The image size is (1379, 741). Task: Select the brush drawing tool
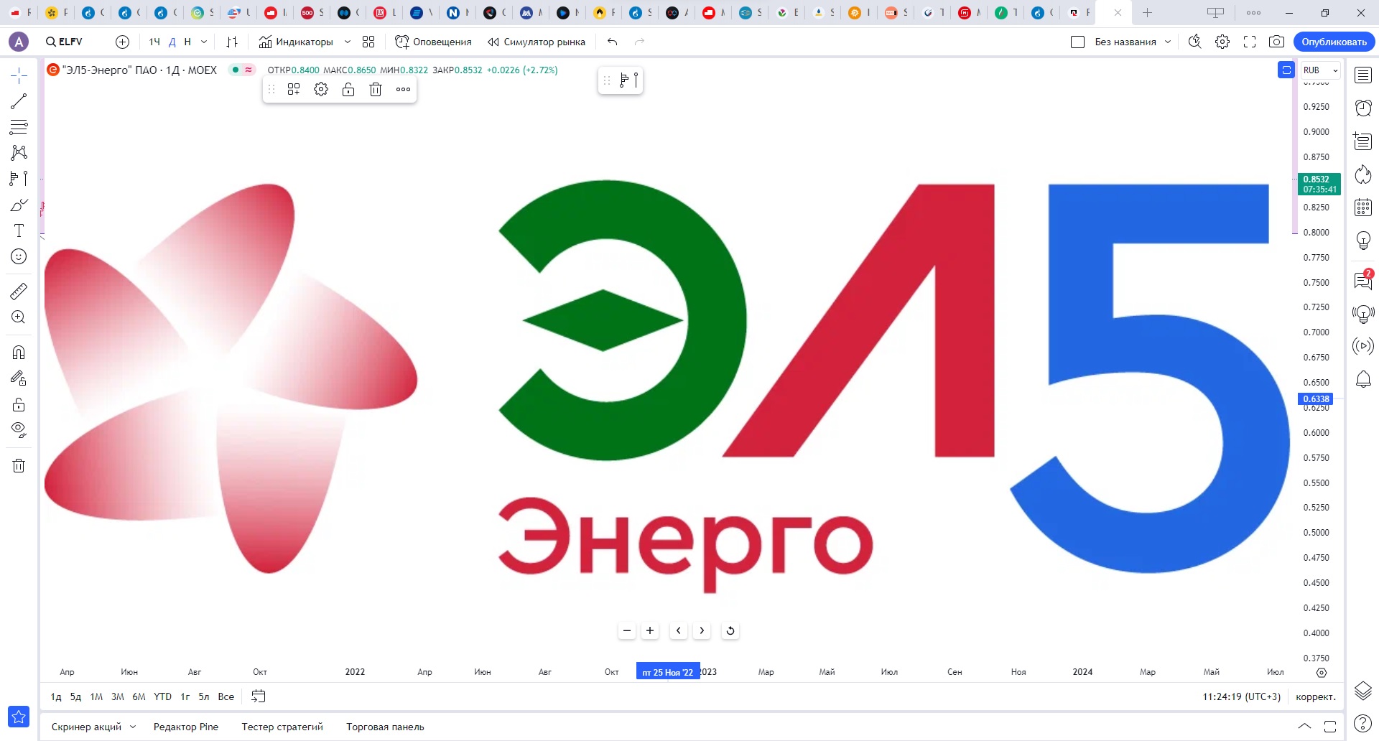[x=19, y=205]
